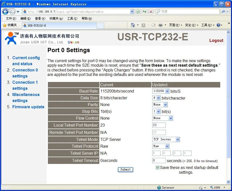The image size is (232, 191).
Task: Click the Refresh page icon
Action: (144, 12)
